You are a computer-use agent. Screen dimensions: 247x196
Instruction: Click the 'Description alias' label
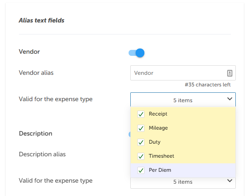pyautogui.click(x=42, y=154)
